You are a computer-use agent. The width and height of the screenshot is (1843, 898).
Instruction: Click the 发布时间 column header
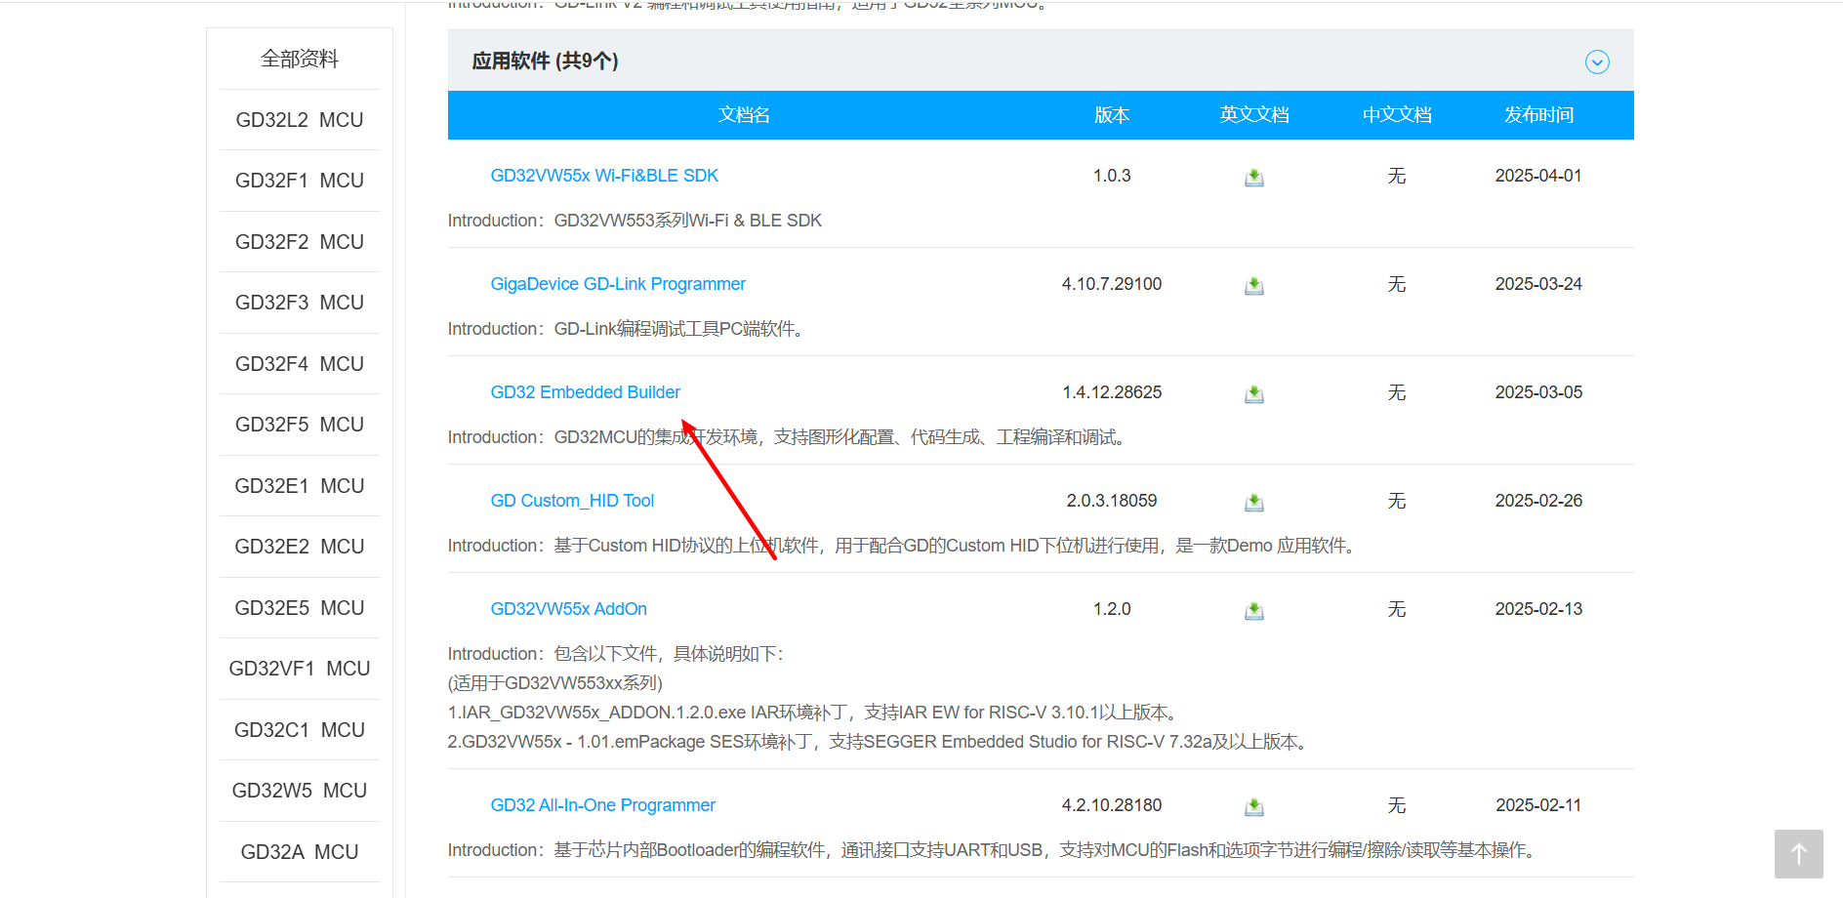pos(1538,115)
